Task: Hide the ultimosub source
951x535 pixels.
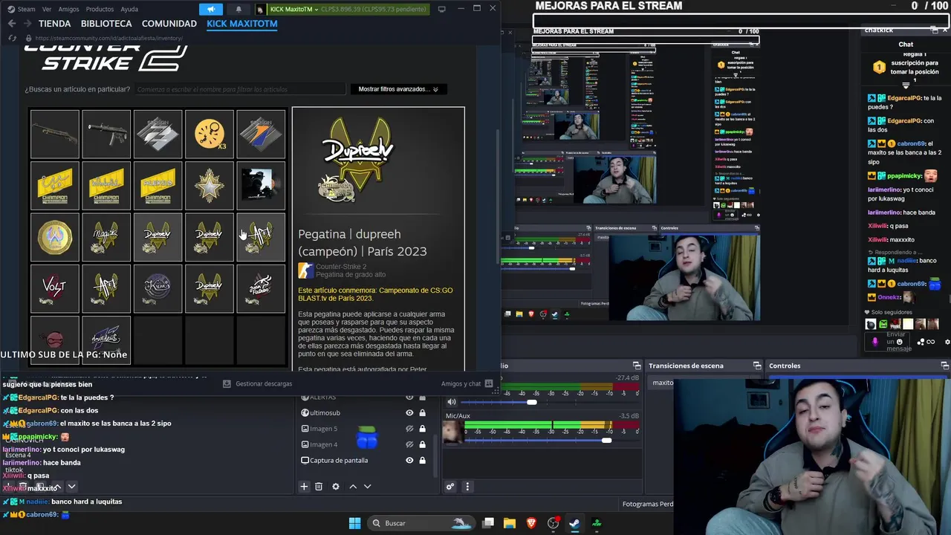Action: point(409,413)
